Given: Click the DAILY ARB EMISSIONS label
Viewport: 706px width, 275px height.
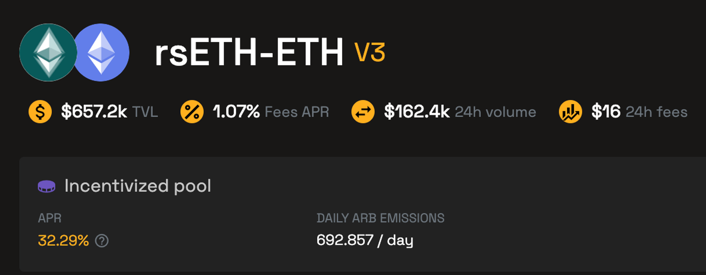Looking at the screenshot, I should (380, 218).
